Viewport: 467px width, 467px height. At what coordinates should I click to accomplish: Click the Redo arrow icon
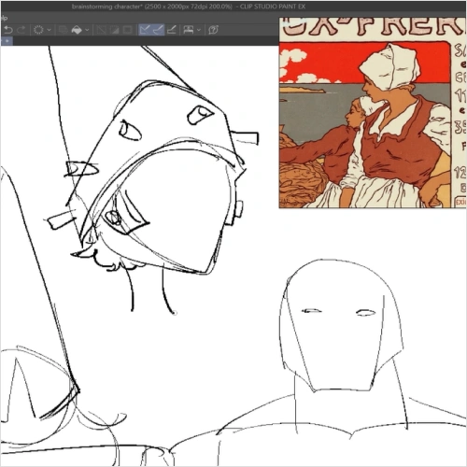(x=21, y=30)
